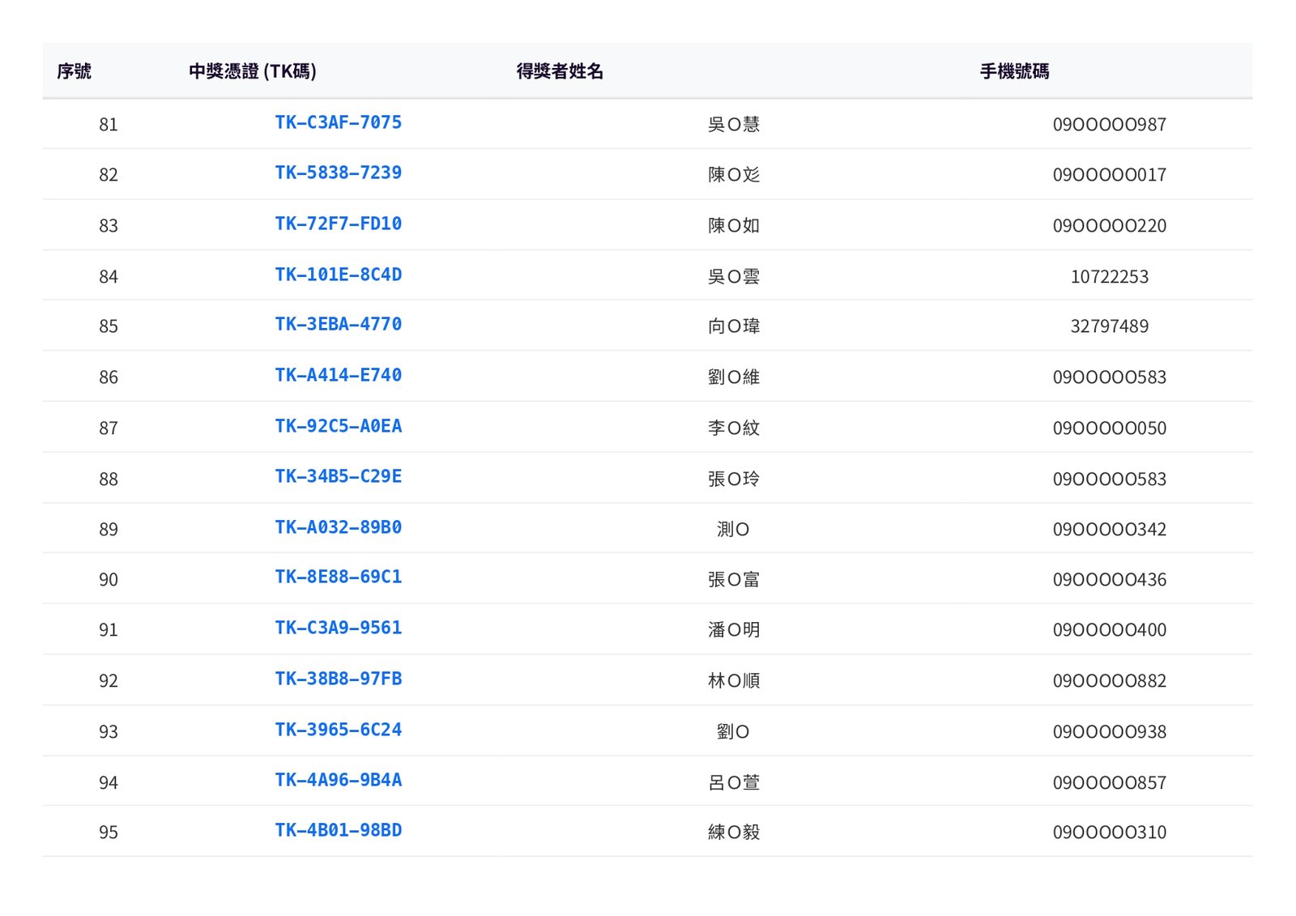Image resolution: width=1296 pixels, height=916 pixels.
Task: Click the 中獎憑證 (TK碼) column header
Action: click(x=252, y=71)
